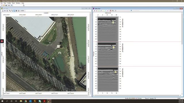This screenshot has width=184, height=103.
Task: Select the black checkmark in Data view toolbar
Action: 95,11
